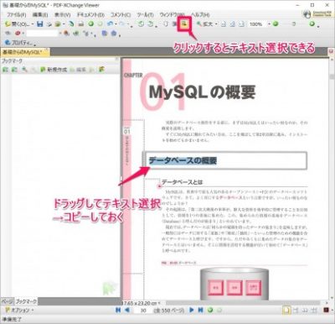The width and height of the screenshot is (335, 324).
Task: Open the ヘルプ(H) menu
Action: pos(200,14)
